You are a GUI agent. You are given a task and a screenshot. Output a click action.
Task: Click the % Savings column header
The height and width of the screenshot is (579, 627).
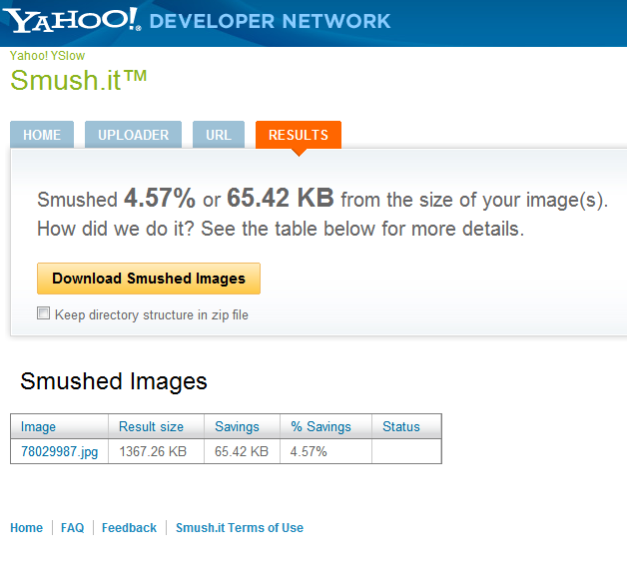[x=325, y=426]
